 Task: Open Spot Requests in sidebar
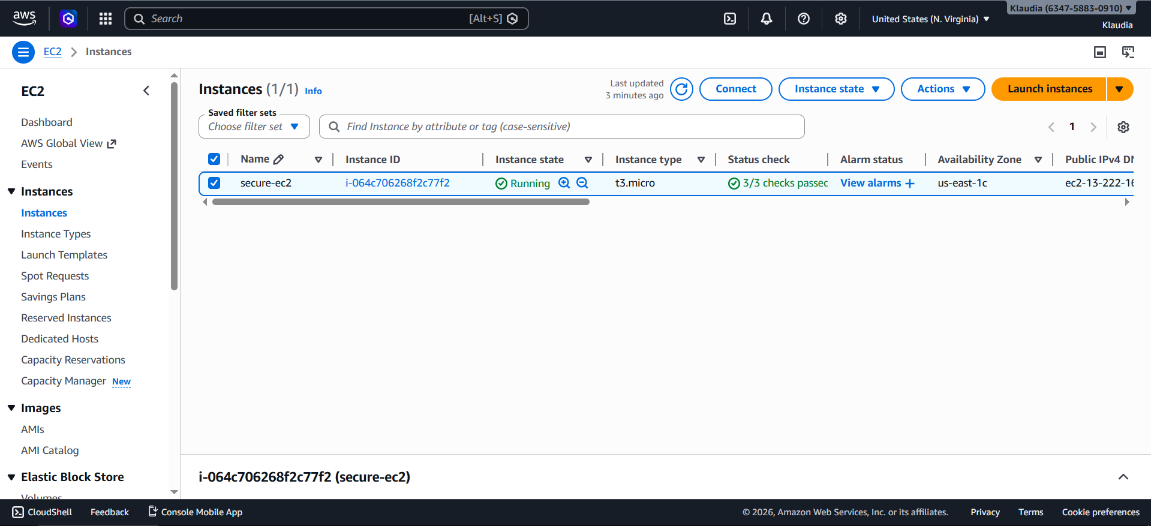coord(55,276)
